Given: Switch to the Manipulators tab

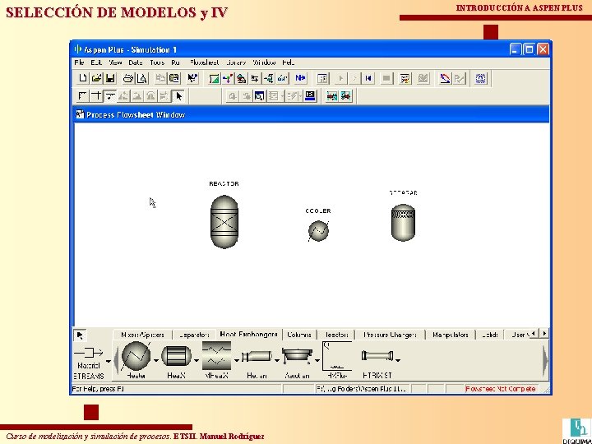Looking at the screenshot, I should [x=450, y=335].
